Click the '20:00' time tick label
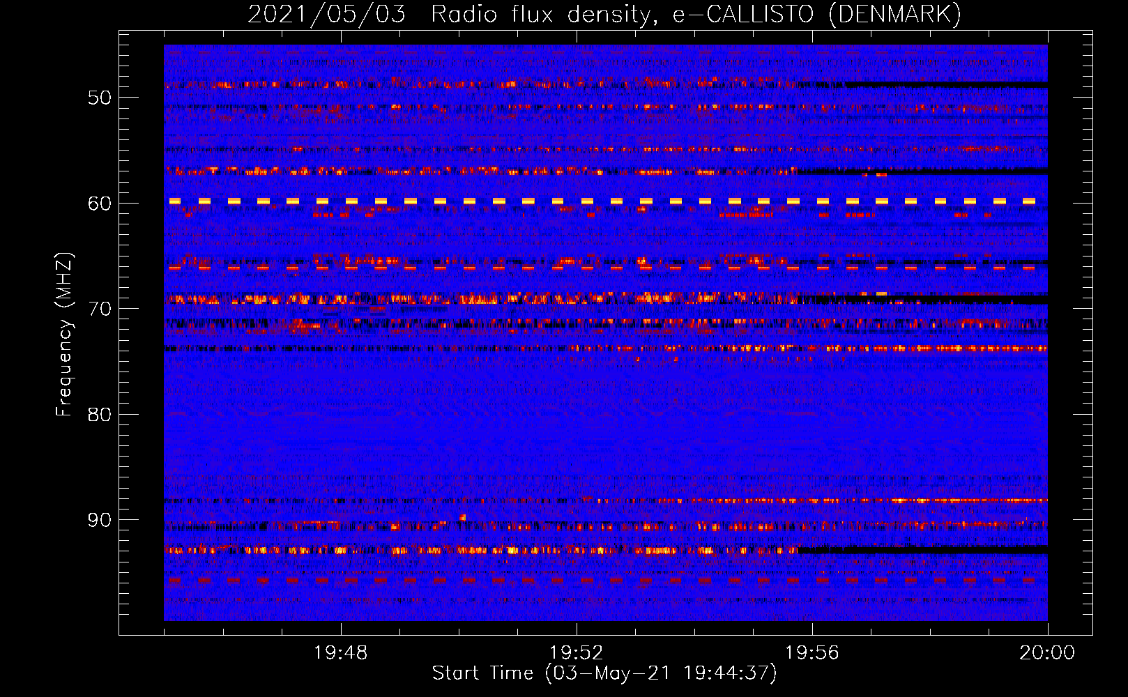The width and height of the screenshot is (1128, 697). point(1047,653)
